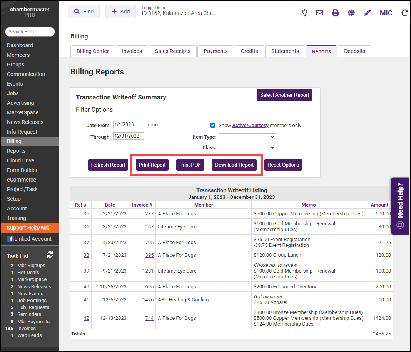
Task: Expand the Item Type dropdown
Action: tap(247, 137)
